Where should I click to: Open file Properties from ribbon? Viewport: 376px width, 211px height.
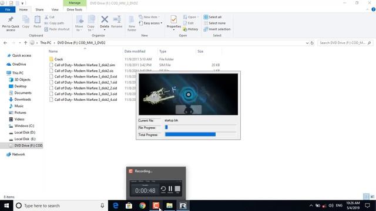pos(174,23)
